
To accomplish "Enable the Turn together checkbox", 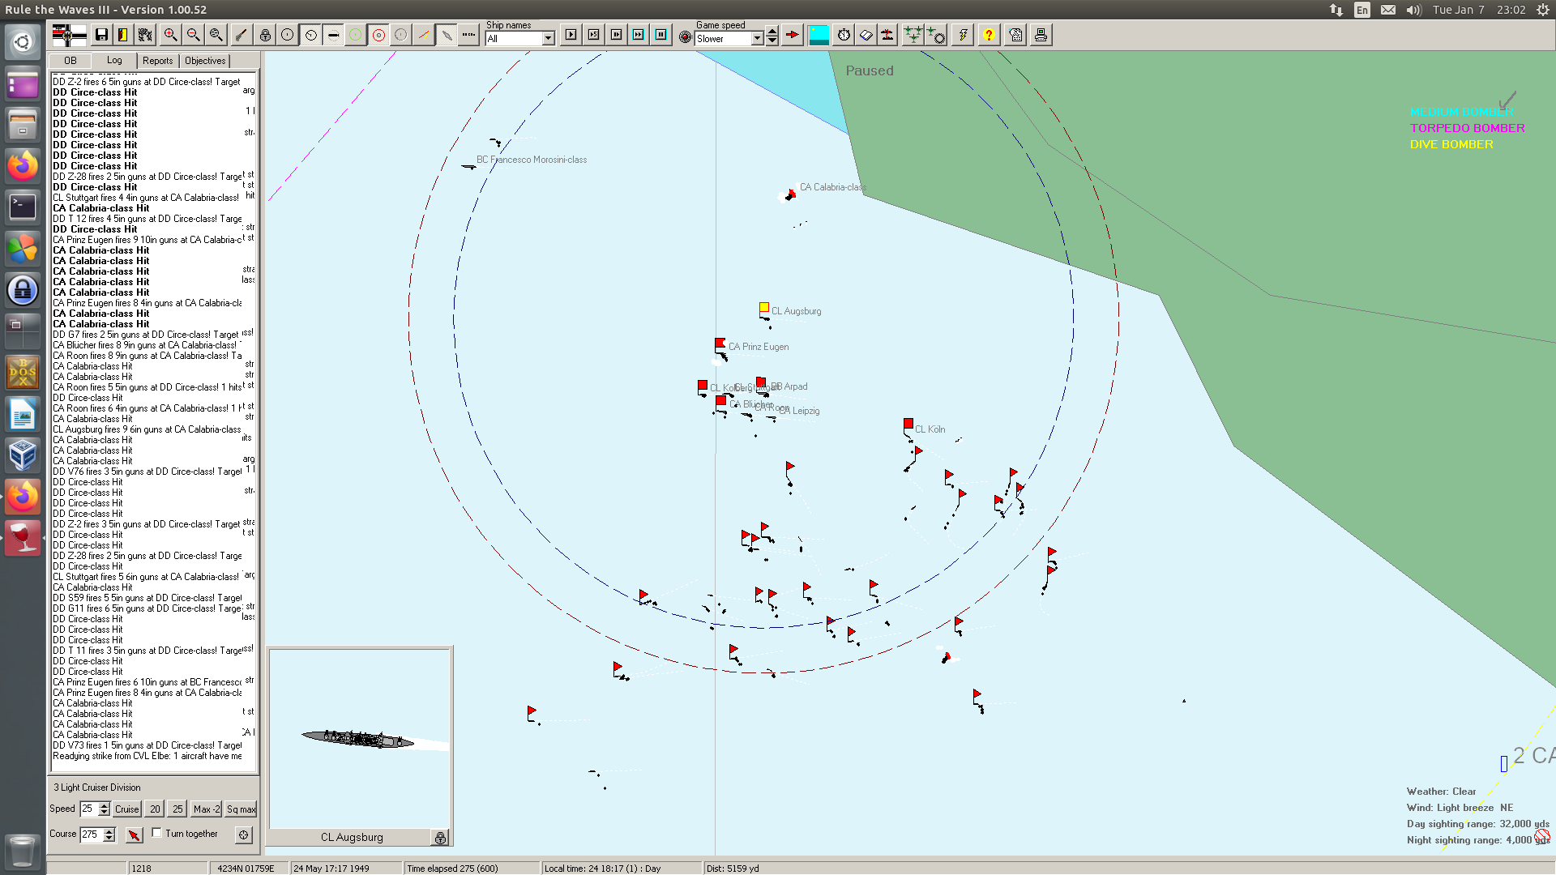I will 157,833.
